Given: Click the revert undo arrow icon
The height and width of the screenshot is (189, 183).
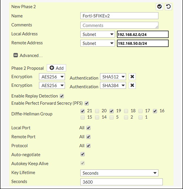Looking at the screenshot, I should click(x=168, y=6).
